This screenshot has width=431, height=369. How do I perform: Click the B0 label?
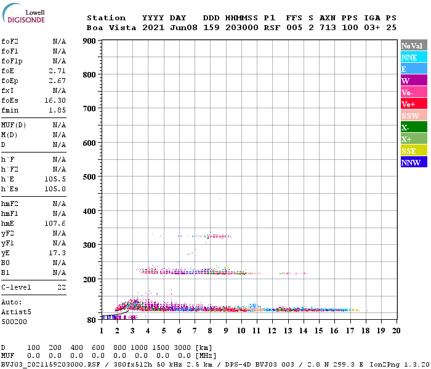pos(5,263)
